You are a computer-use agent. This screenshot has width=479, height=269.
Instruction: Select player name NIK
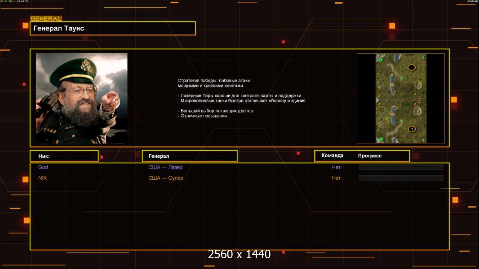(x=42, y=178)
